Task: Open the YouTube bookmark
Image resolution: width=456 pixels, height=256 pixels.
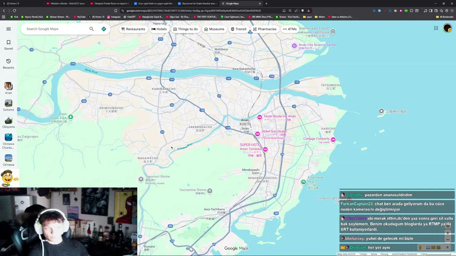Action: click(79, 17)
